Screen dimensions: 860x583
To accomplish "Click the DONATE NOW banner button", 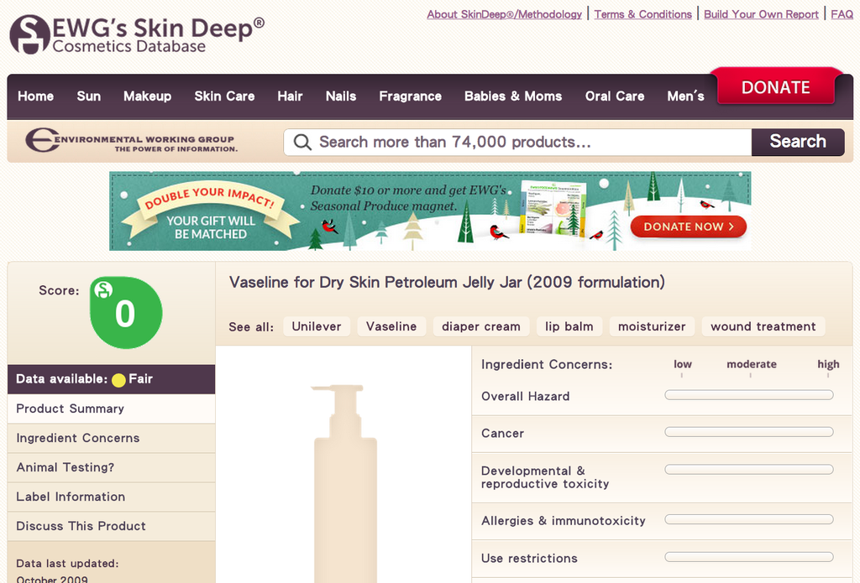I will click(x=689, y=226).
